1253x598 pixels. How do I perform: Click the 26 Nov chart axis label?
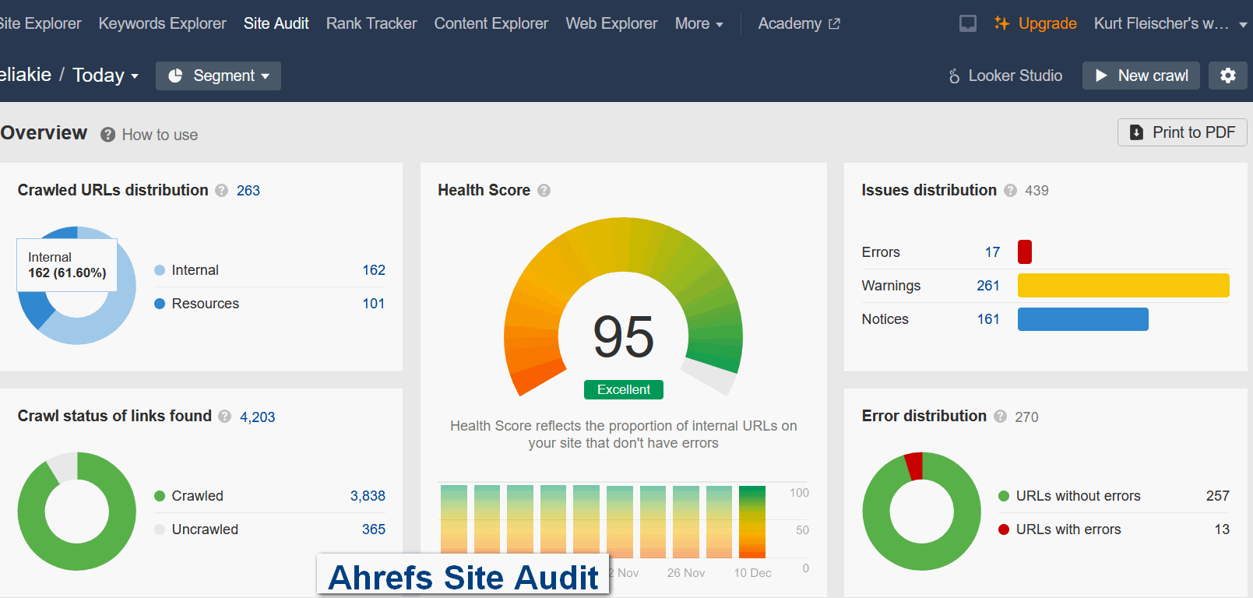coord(686,573)
